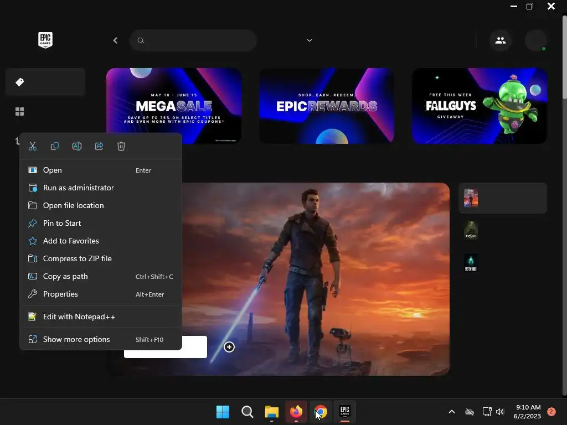Choose Run as administrator
Viewport: 567px width, 425px height.
[101, 188]
